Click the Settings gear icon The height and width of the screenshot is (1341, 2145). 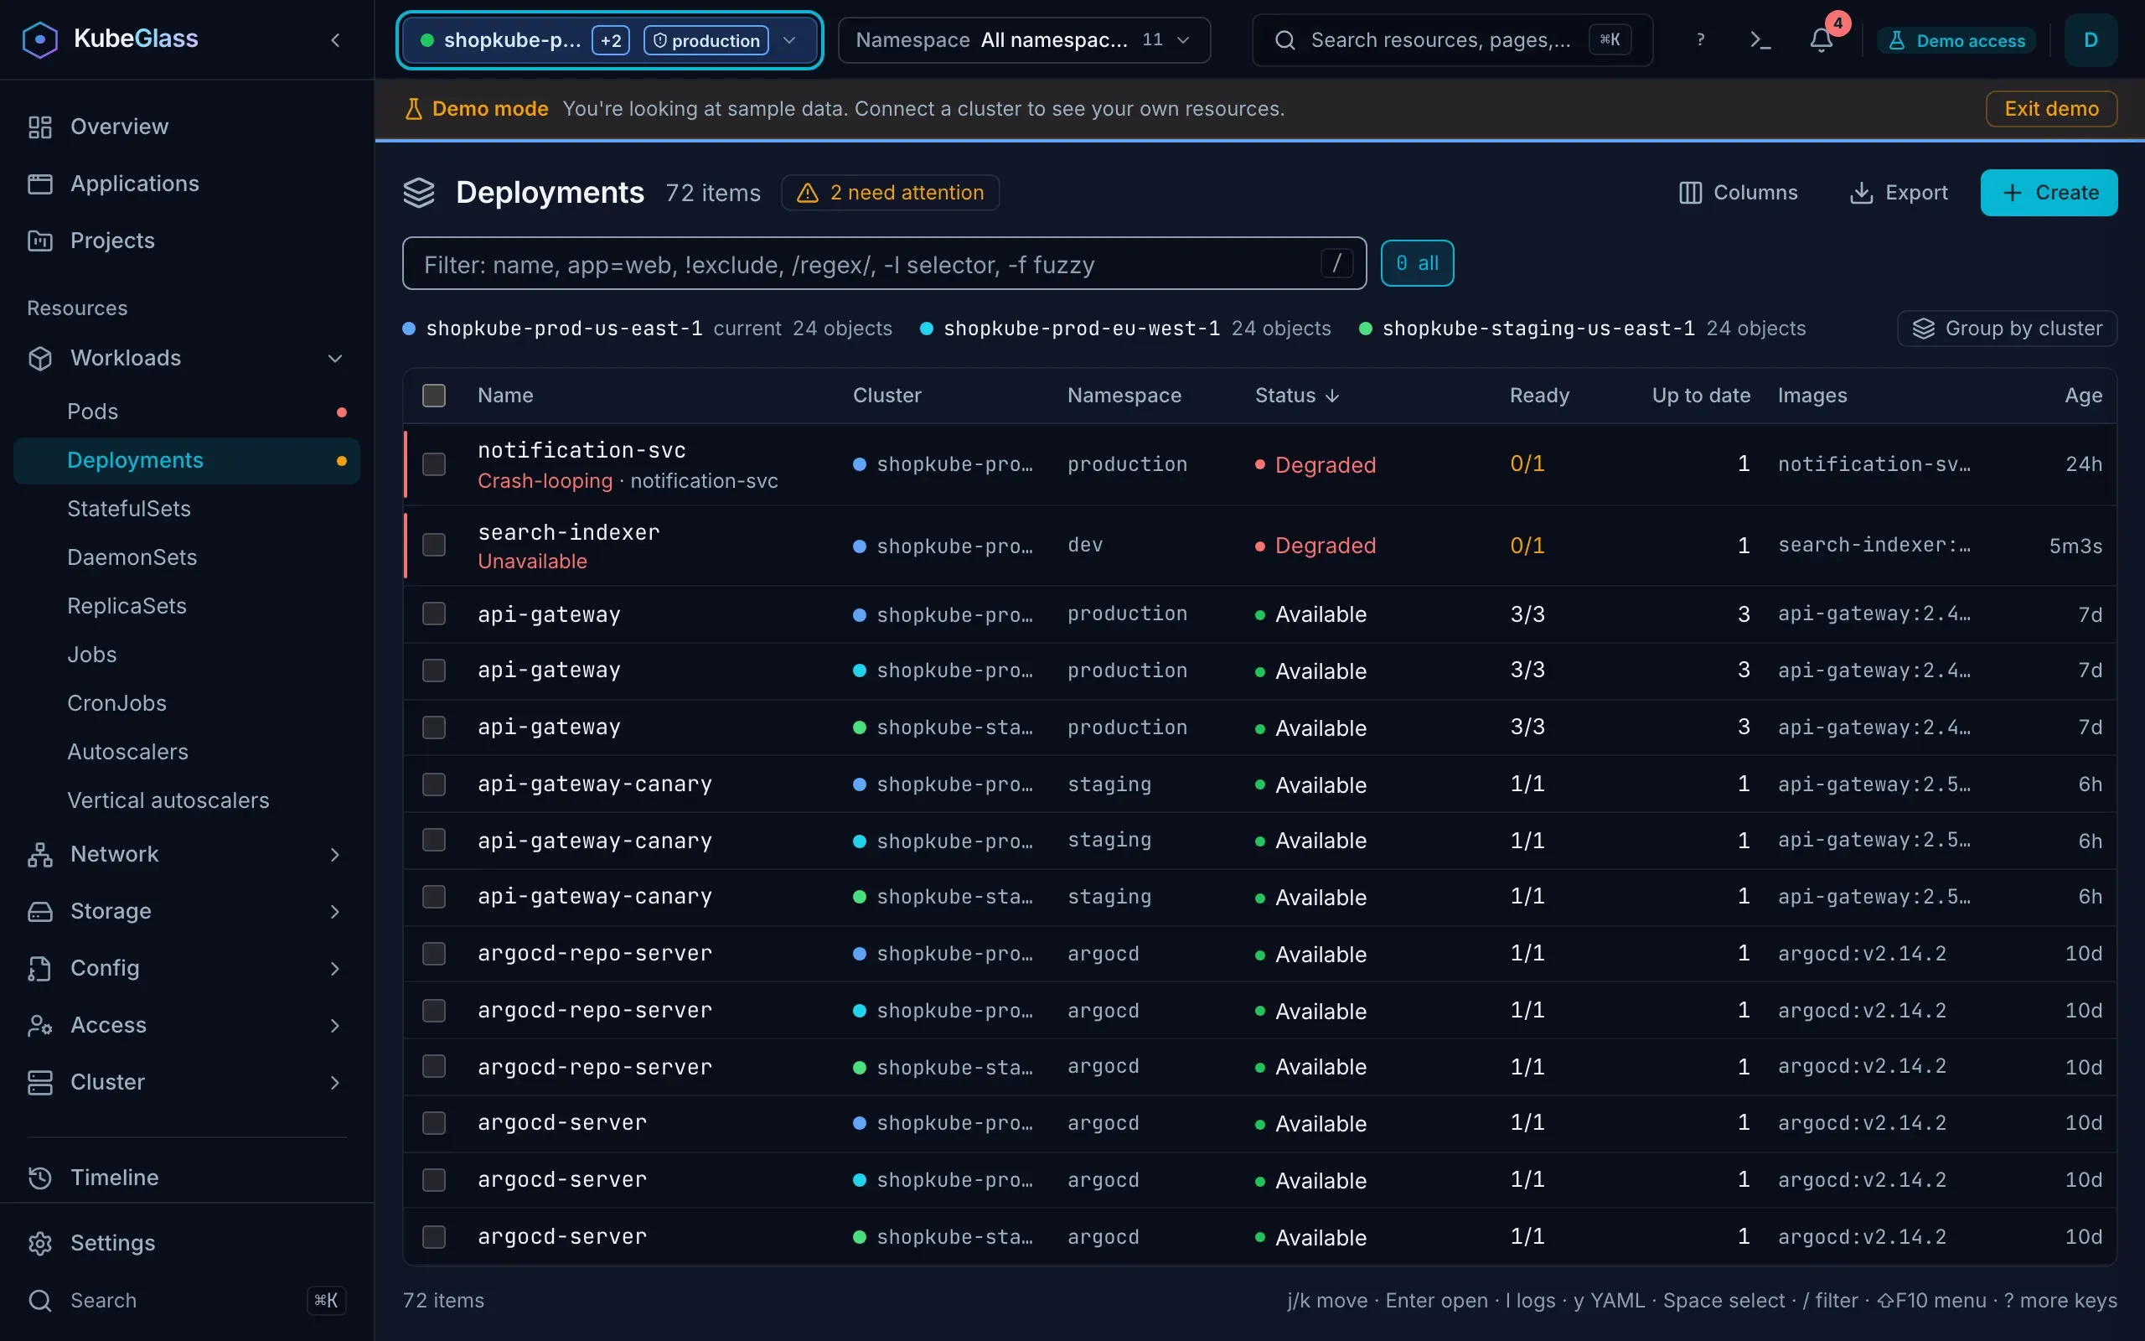pos(40,1244)
